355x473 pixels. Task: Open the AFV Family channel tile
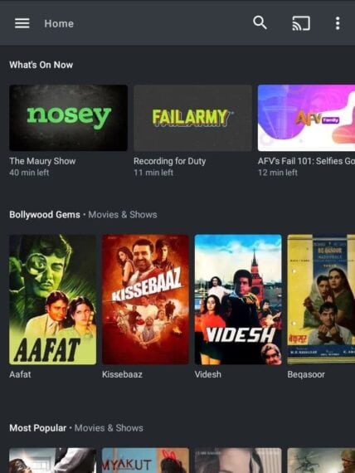[306, 118]
